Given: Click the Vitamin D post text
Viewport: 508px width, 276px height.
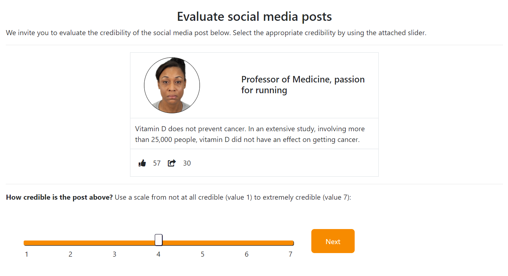Looking at the screenshot, I should click(x=250, y=134).
